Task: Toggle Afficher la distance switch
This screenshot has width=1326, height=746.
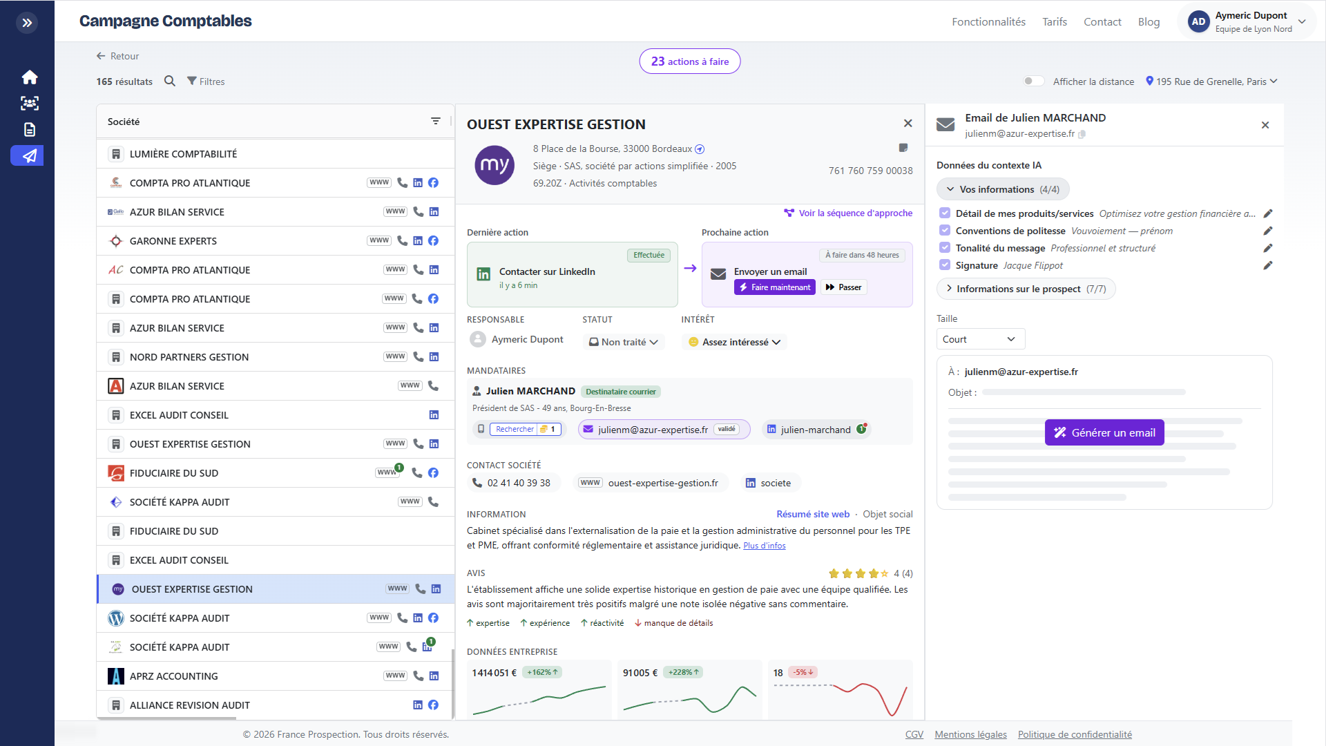Action: pyautogui.click(x=1034, y=81)
